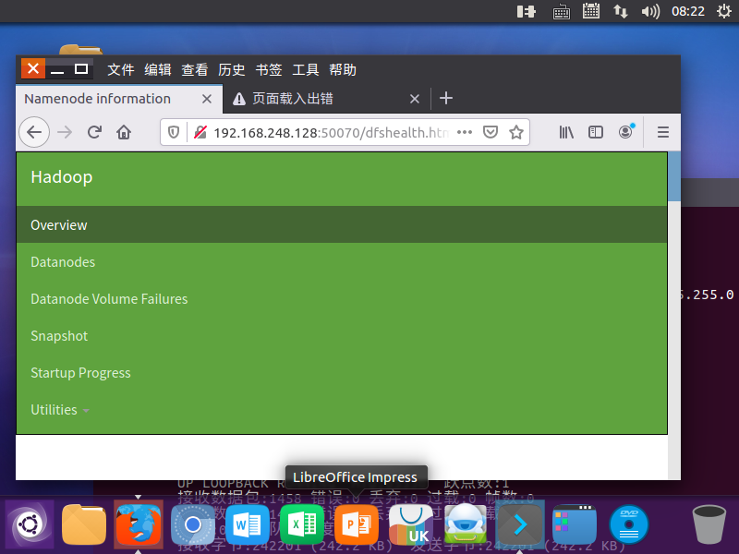Open the Library bookshelf icon
Screen dimensions: 739x554
(566, 132)
